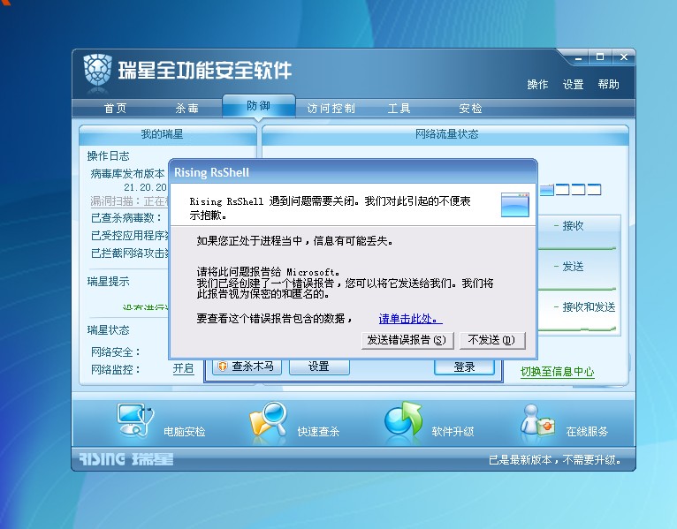The image size is (677, 529).
Task: Click the 病毒库发布版本 entry
Action: (128, 174)
